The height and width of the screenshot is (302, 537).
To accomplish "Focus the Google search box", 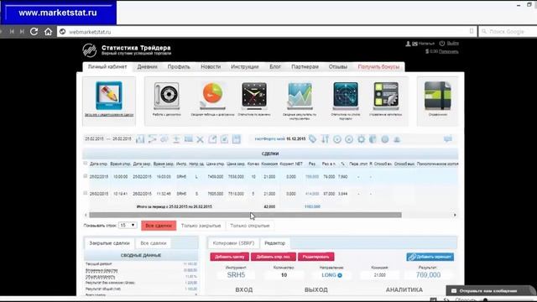I will (x=508, y=32).
